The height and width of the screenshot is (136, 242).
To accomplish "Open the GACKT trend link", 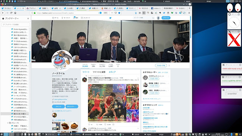I will (x=146, y=108).
